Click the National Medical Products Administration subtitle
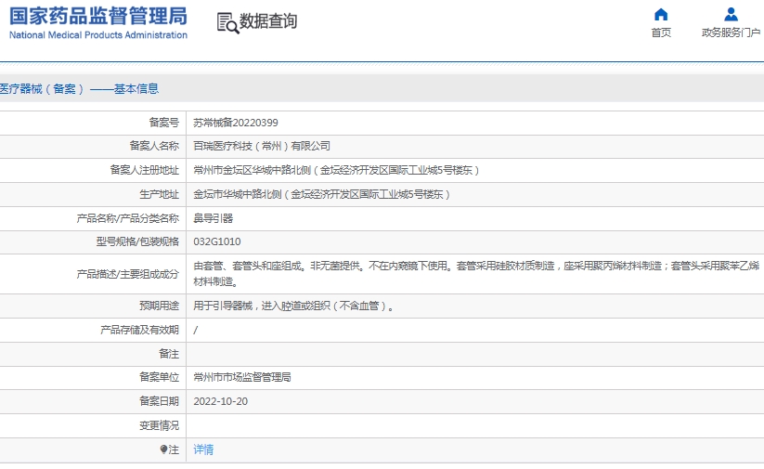 [x=98, y=35]
